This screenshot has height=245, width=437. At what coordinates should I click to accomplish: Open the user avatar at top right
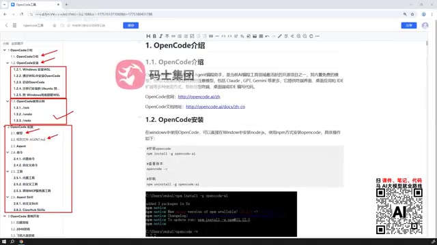pyautogui.click(x=425, y=25)
